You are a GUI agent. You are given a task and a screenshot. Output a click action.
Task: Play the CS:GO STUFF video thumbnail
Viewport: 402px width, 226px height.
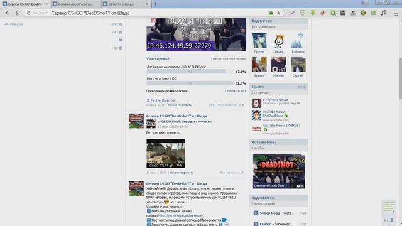coord(166,153)
